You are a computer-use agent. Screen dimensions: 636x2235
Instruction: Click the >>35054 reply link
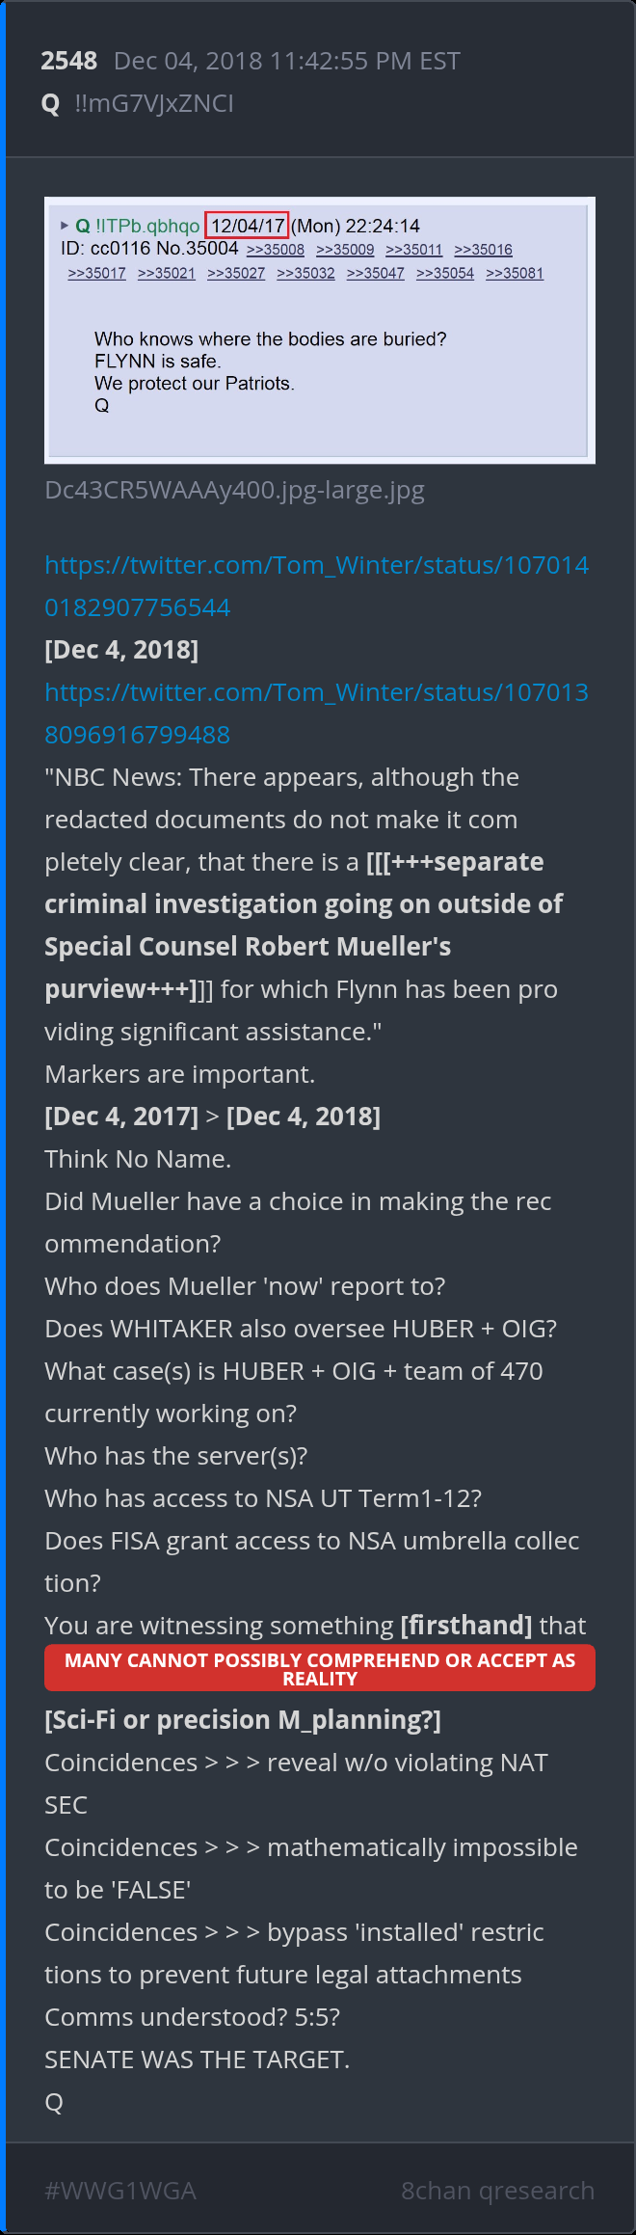(445, 274)
